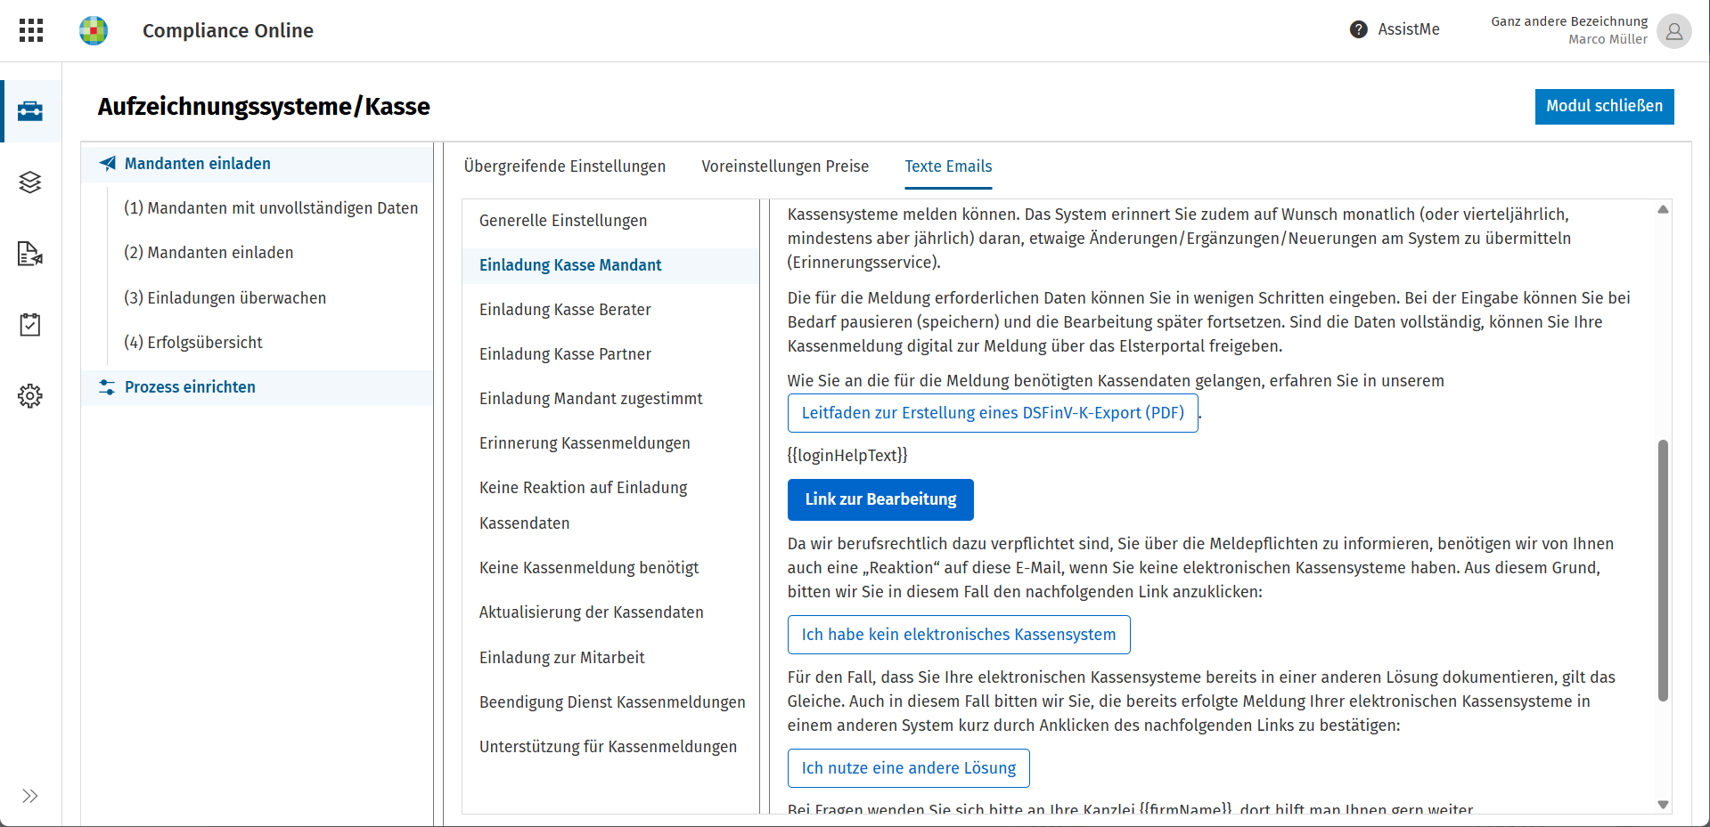Open (4) Erfolgsübersicht step
This screenshot has height=827, width=1710.
[x=193, y=343]
